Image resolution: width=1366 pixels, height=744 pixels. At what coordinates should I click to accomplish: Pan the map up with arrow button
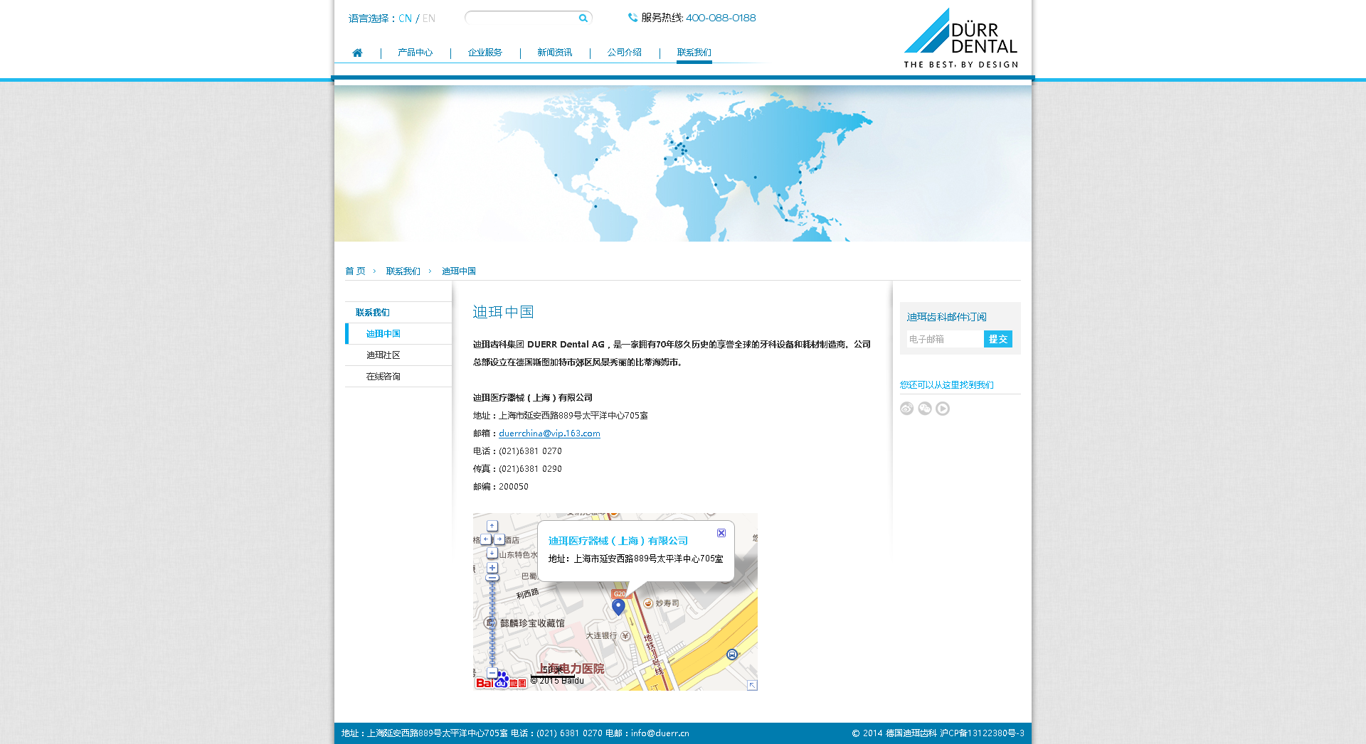492,526
